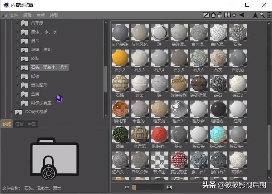Open the 编辑 menu
The image size is (272, 194).
(x=27, y=15)
